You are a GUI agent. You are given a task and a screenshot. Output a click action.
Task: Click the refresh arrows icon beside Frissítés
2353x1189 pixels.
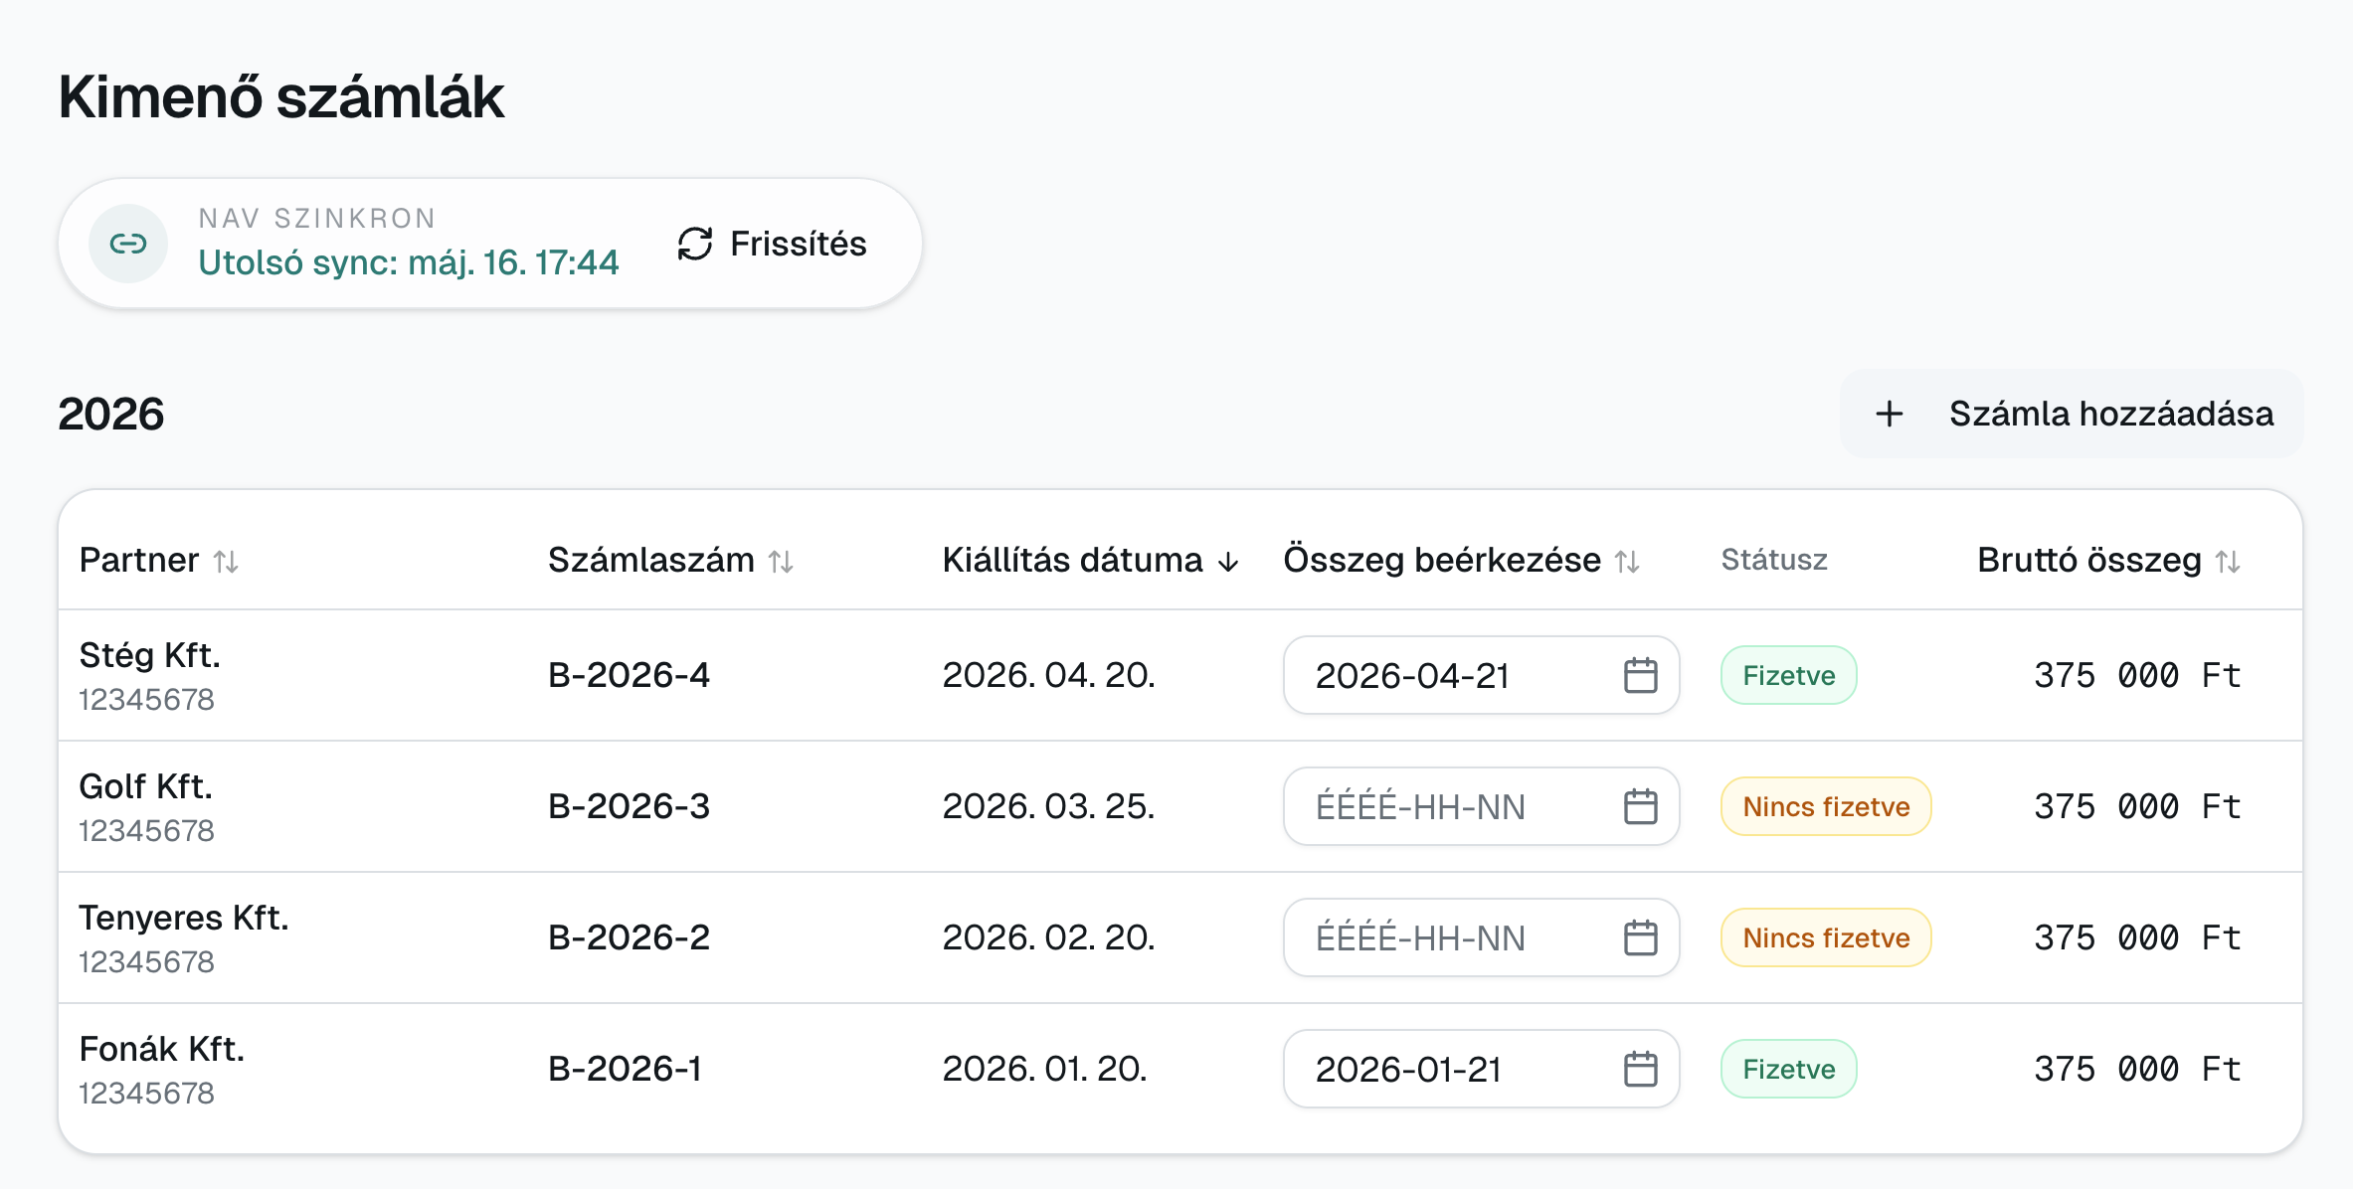(695, 244)
